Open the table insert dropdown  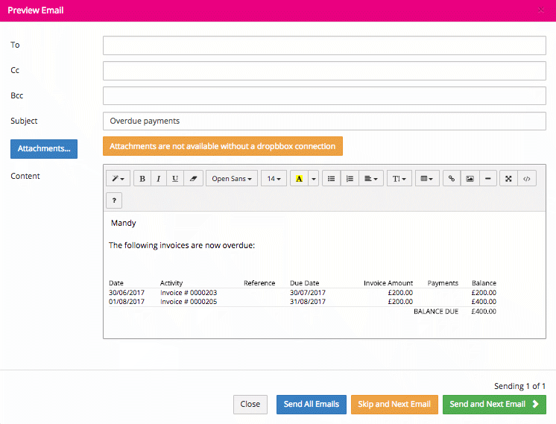[426, 179]
